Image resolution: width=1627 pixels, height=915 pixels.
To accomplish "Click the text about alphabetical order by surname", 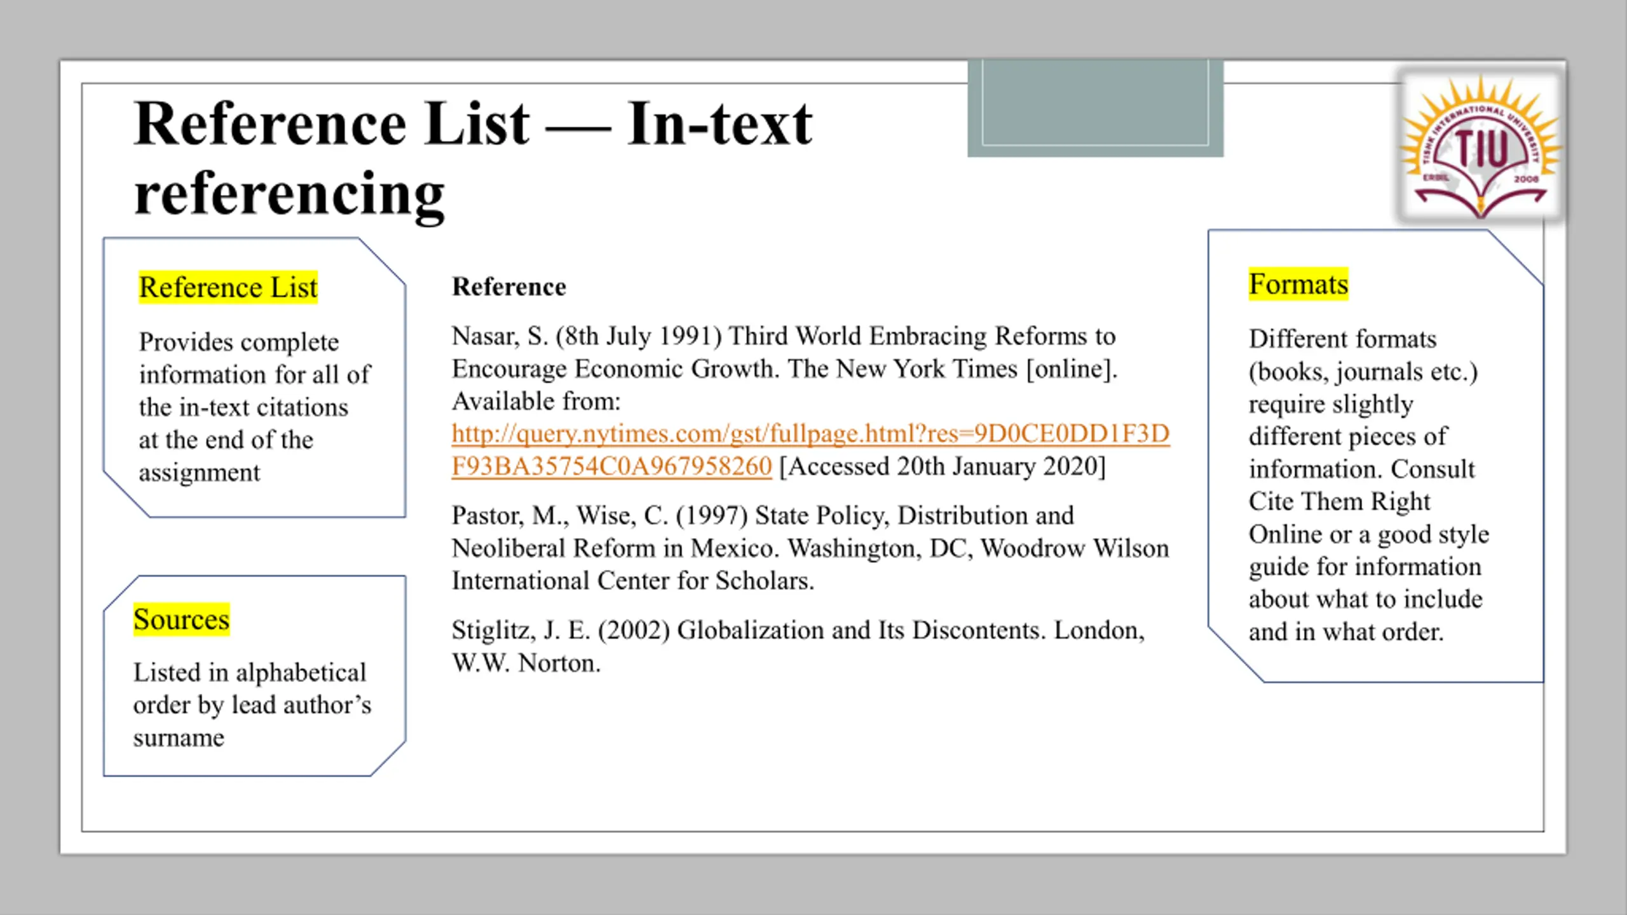I will (x=252, y=705).
